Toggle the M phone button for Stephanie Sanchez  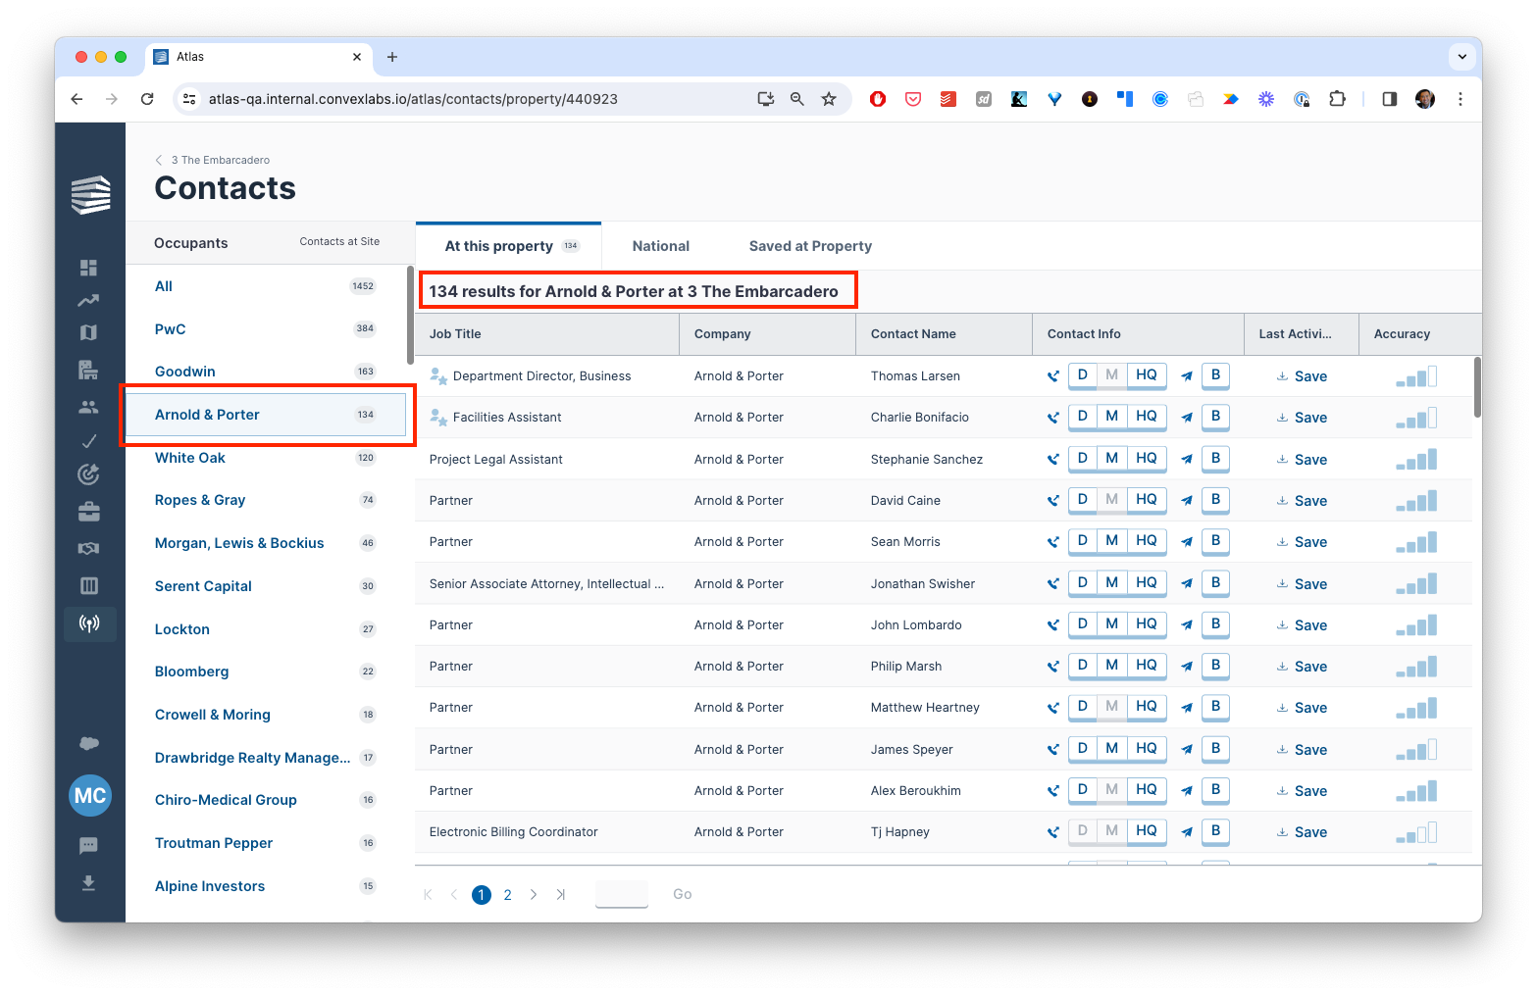(x=1111, y=459)
